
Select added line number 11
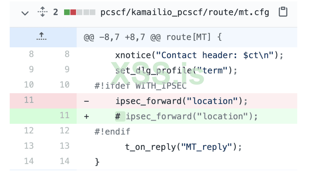(64, 116)
